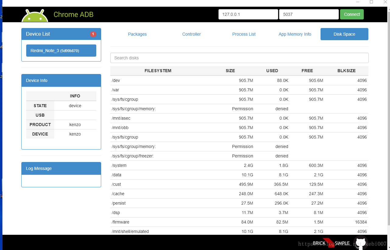390x250 pixels.
Task: Click the Android robot logo
Action: (35, 15)
